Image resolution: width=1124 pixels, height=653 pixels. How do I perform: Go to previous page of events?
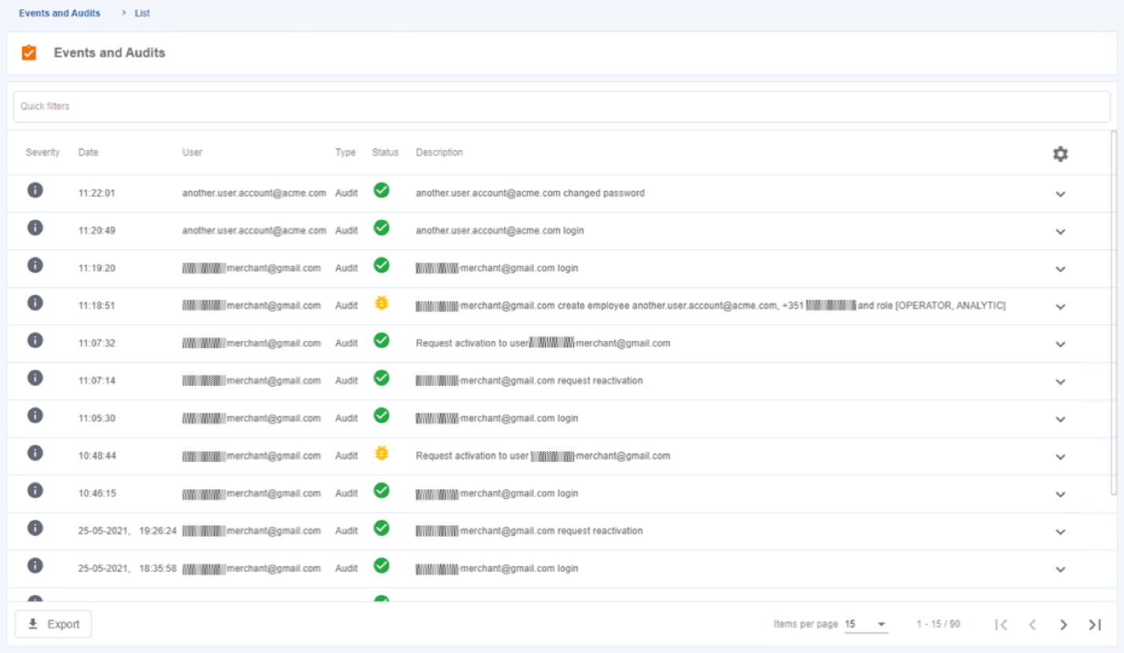pos(1033,625)
